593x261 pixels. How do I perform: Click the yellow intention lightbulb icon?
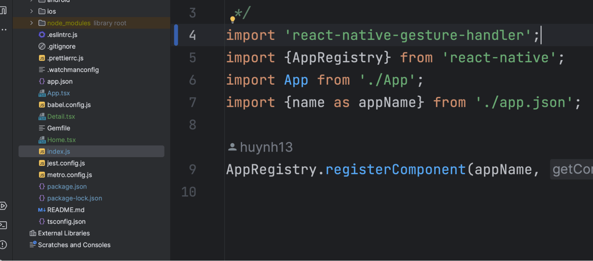tap(233, 20)
